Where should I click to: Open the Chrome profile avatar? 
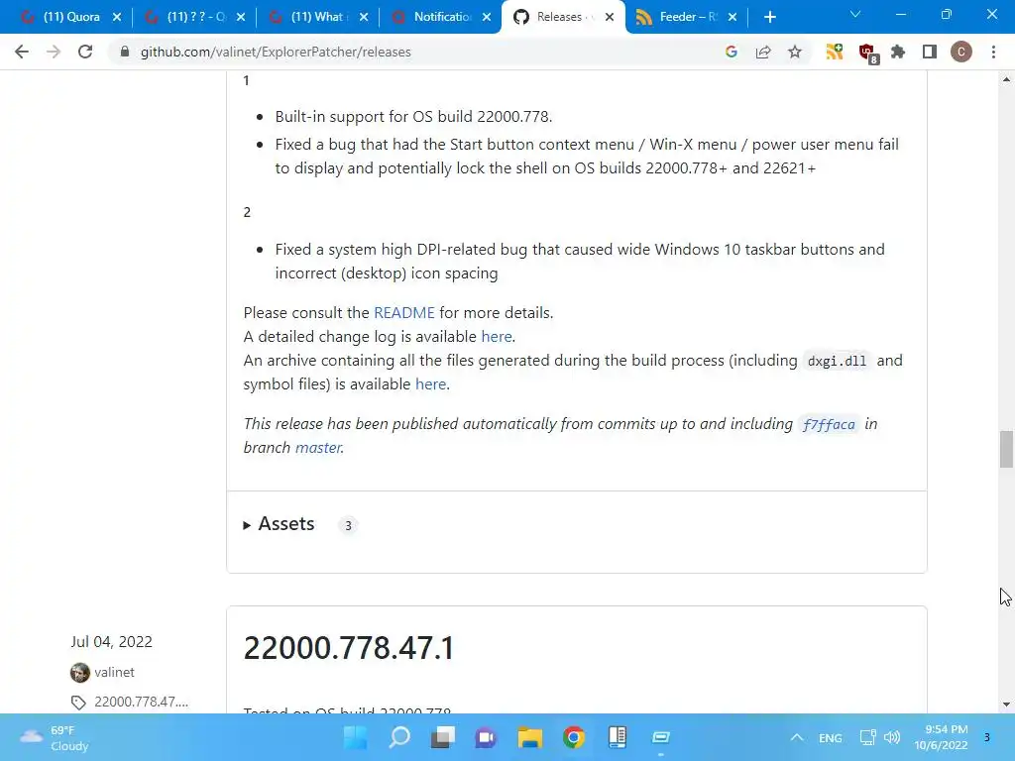point(961,52)
